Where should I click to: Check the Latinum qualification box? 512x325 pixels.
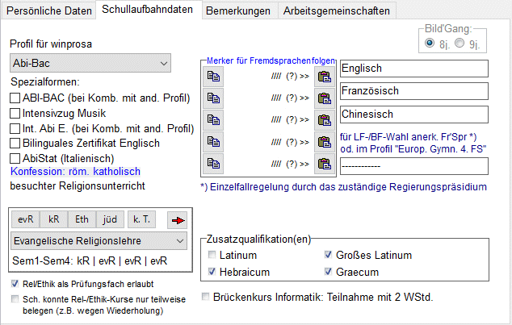click(x=212, y=256)
